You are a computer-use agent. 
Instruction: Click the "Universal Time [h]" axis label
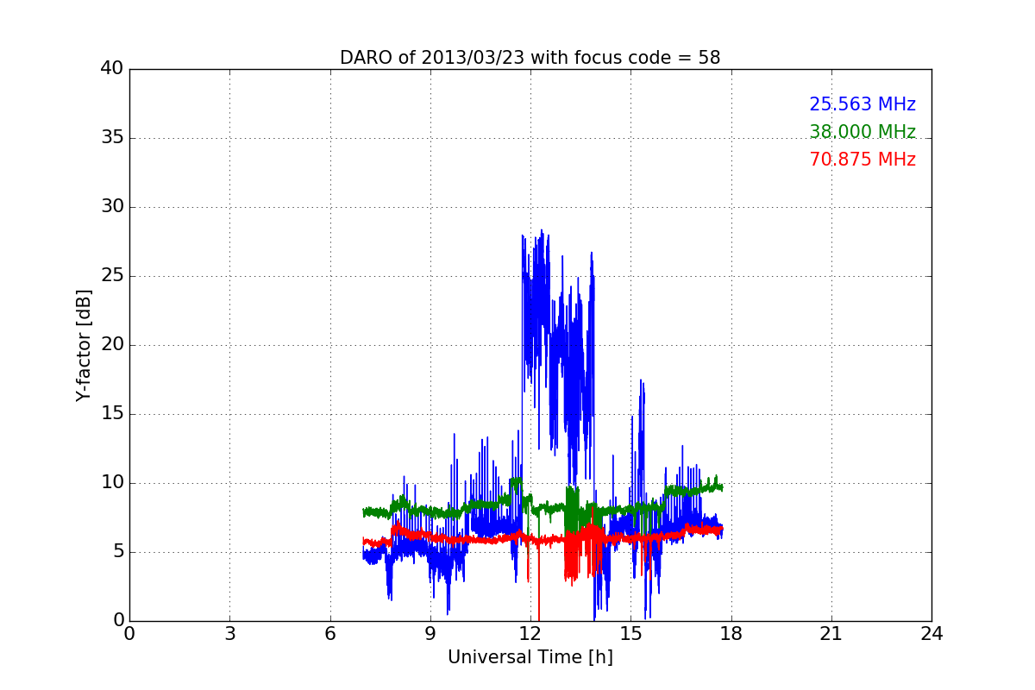pos(530,657)
